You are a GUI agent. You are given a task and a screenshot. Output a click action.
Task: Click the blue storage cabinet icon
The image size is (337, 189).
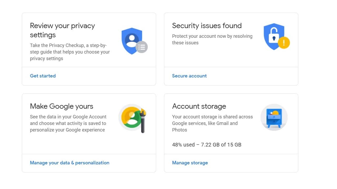(x=274, y=118)
